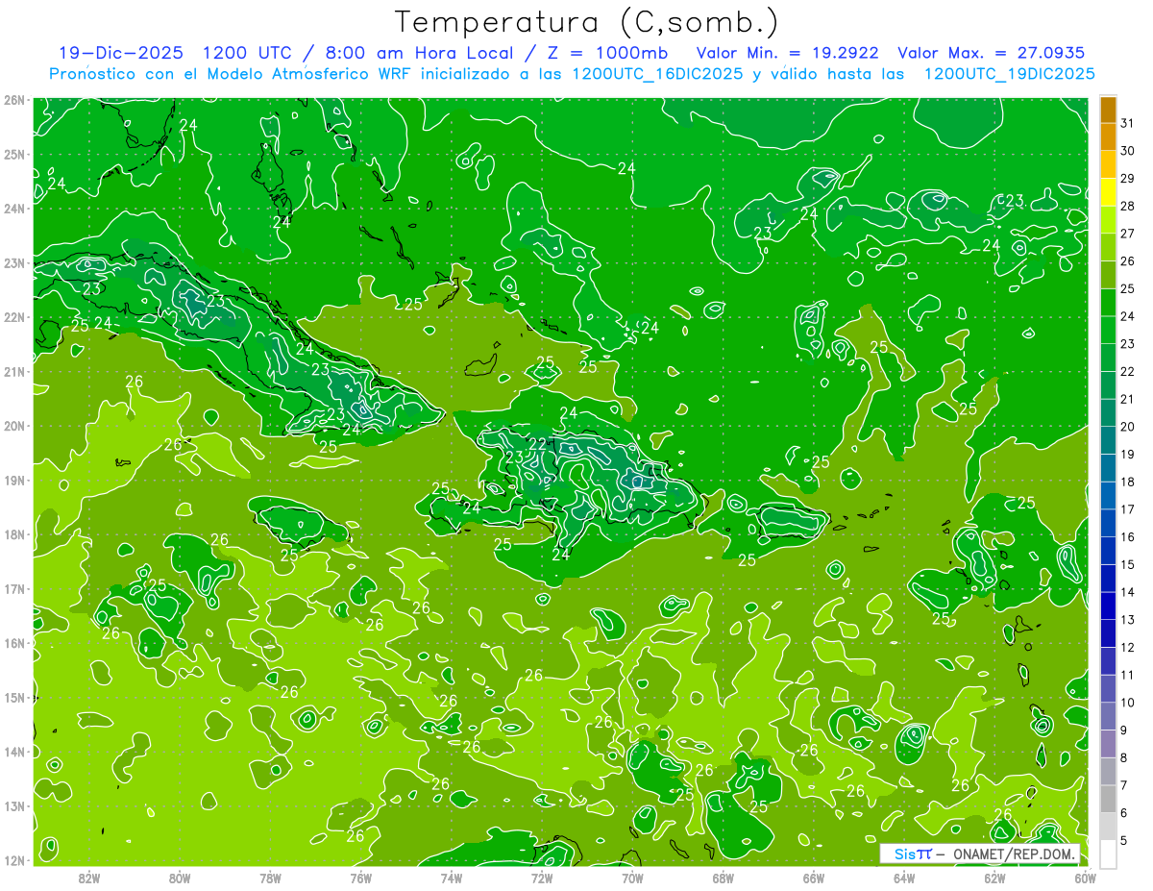
Task: Click the "26N" latitude axis label
Action: point(14,100)
